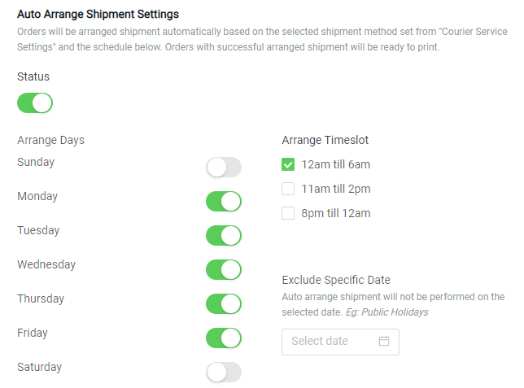
Task: Click the 'Arrange Timeslot' heading
Action: coord(325,140)
